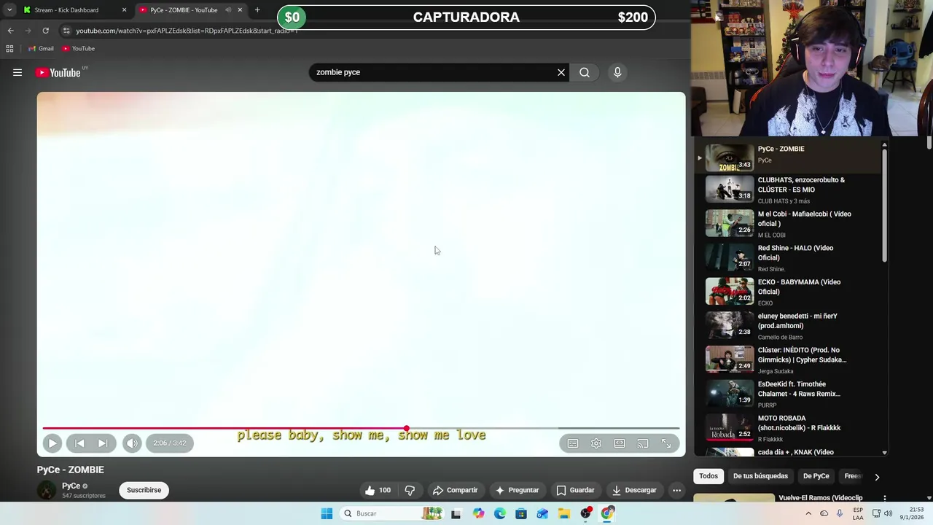Show hidden system tray icons
This screenshot has width=933, height=525.
[808, 513]
